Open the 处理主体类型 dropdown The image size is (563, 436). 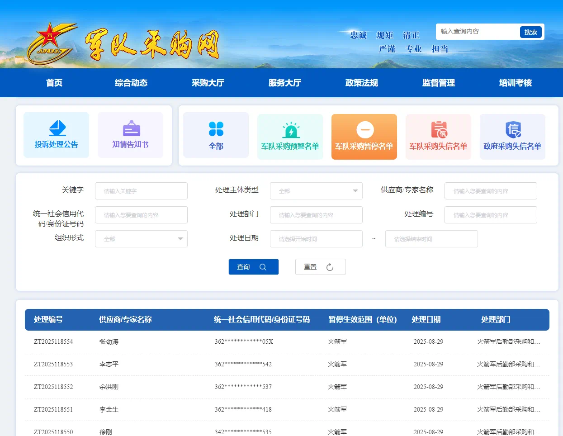[x=316, y=191]
